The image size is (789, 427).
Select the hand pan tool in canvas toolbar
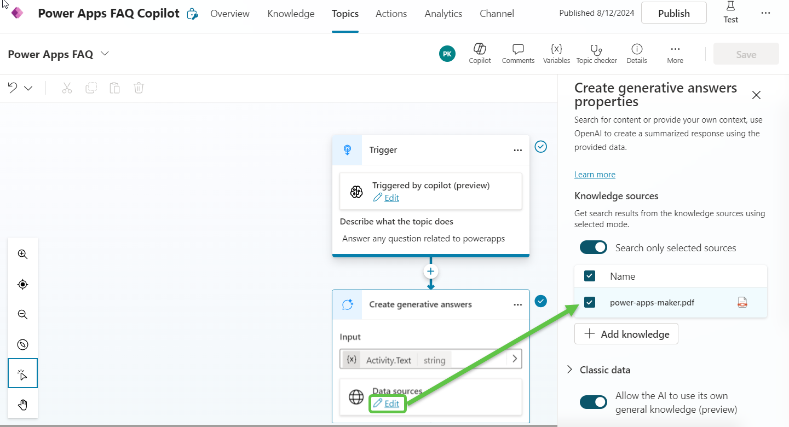[x=22, y=405]
